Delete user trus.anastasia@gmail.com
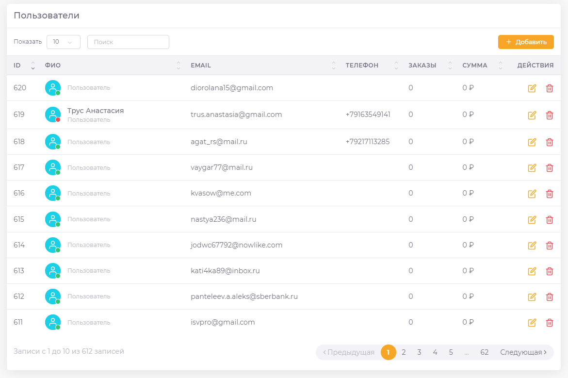This screenshot has height=378, width=568. pyautogui.click(x=549, y=115)
